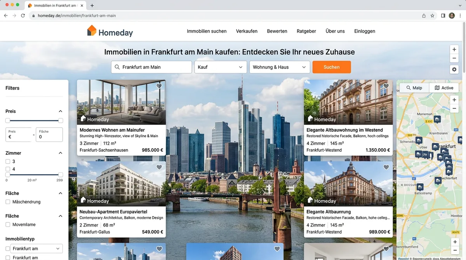
Task: Open the Frankfurt am dropdown under Immobilientyp
Action: coord(36,248)
